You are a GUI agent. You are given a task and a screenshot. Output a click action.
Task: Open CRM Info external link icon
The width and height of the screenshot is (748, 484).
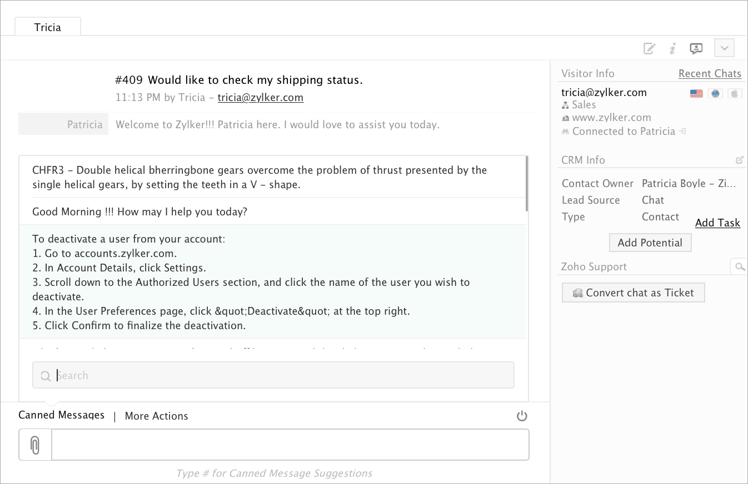(739, 160)
